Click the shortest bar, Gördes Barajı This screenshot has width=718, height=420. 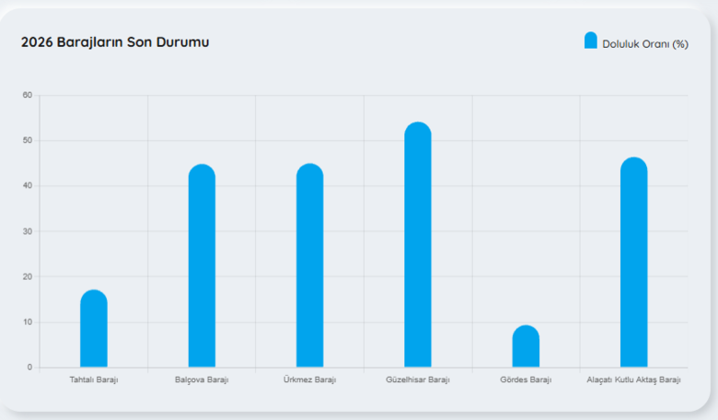click(526, 347)
